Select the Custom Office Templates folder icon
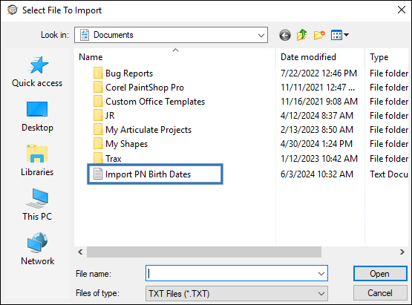 coord(98,102)
